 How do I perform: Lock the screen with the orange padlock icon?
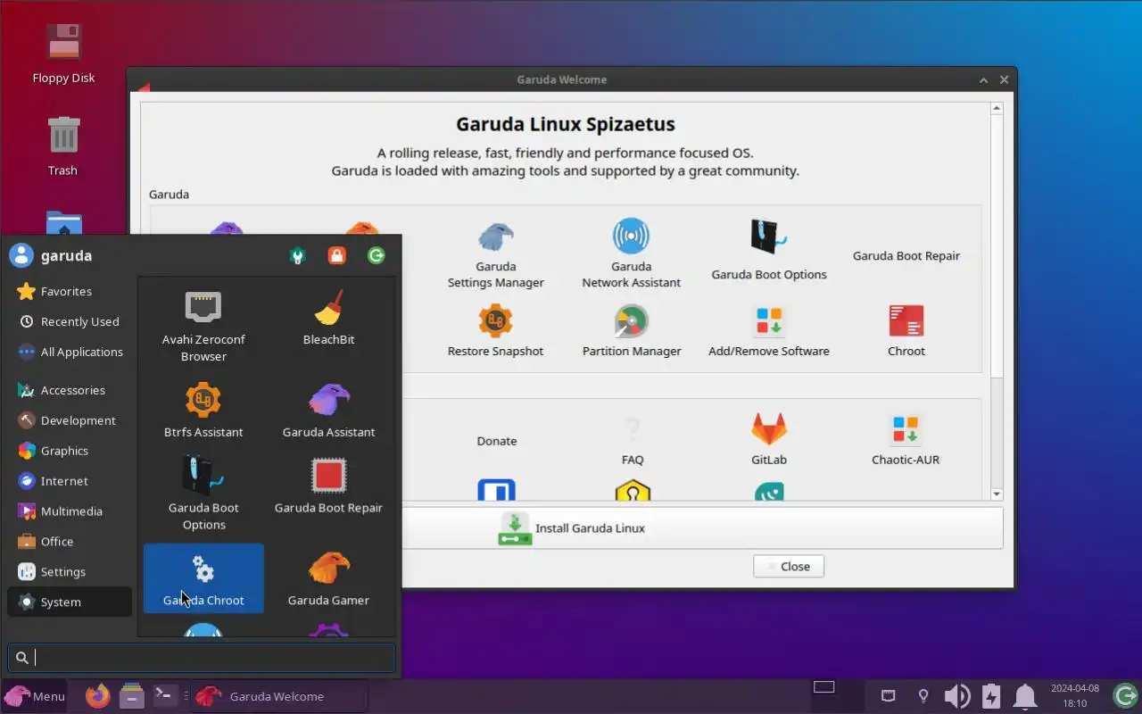tap(336, 256)
